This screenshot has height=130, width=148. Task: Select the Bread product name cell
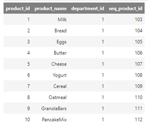coord(60,30)
